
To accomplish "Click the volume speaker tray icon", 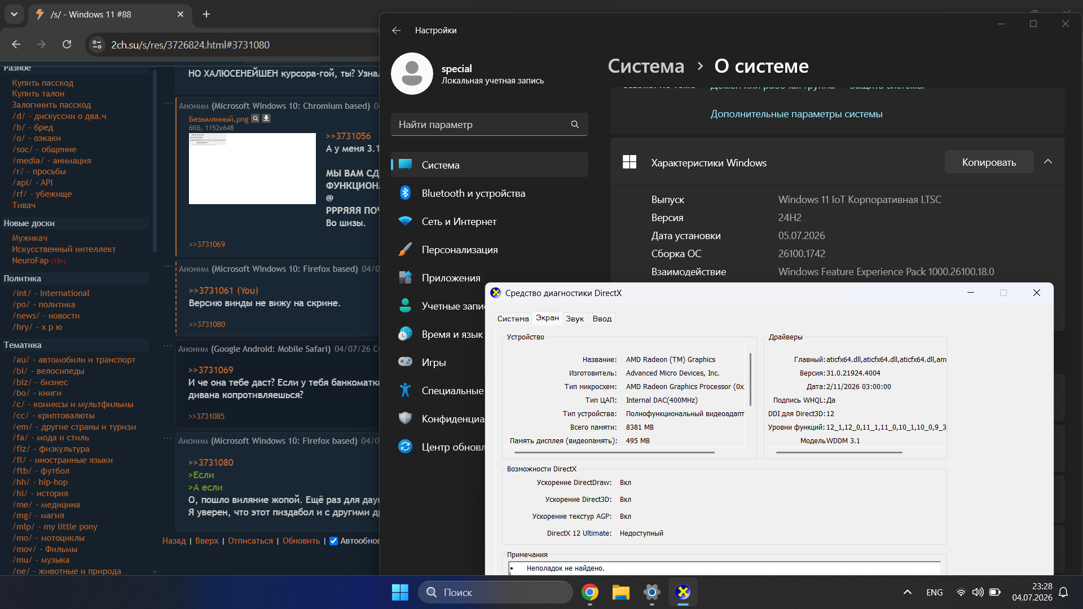I will click(978, 592).
